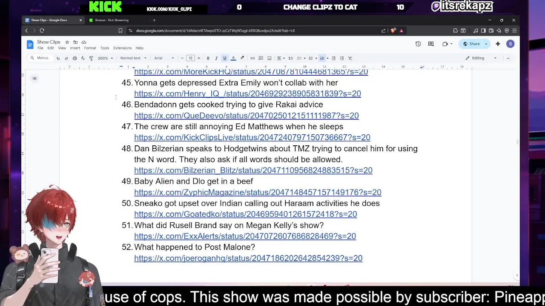Decrease paragraph indent
This screenshot has height=306, width=545.
(x=333, y=58)
